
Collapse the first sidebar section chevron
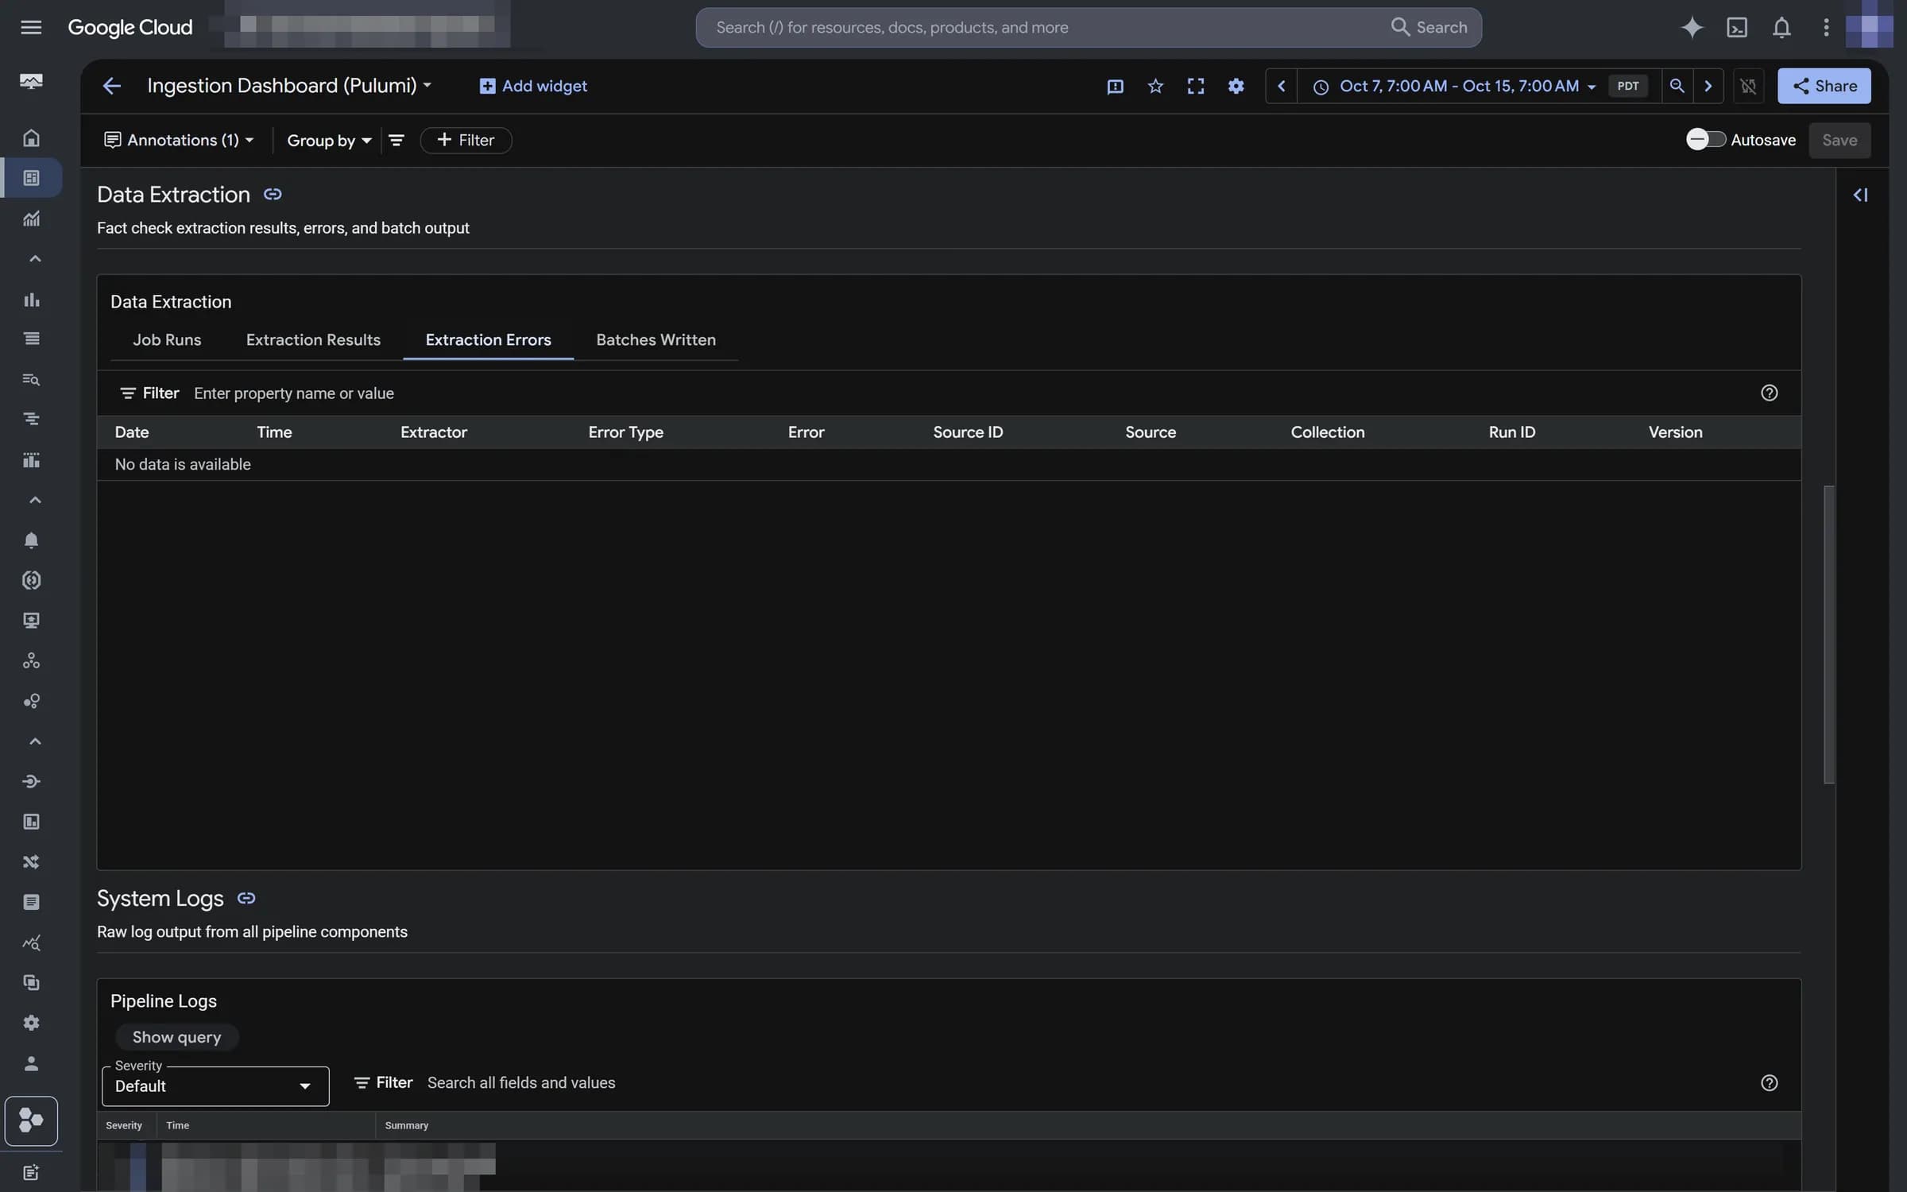(x=34, y=259)
